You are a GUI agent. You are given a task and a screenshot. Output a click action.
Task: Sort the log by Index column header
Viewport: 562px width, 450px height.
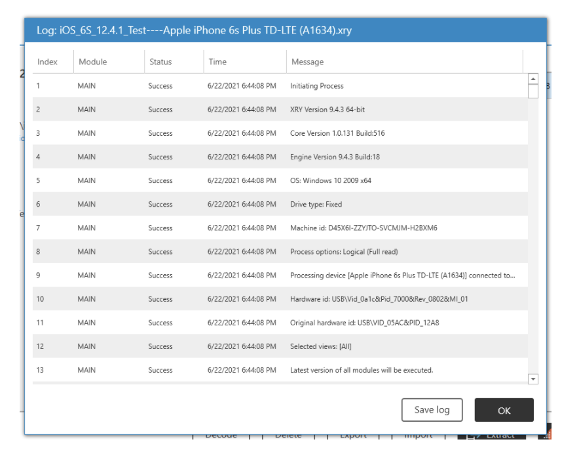47,62
